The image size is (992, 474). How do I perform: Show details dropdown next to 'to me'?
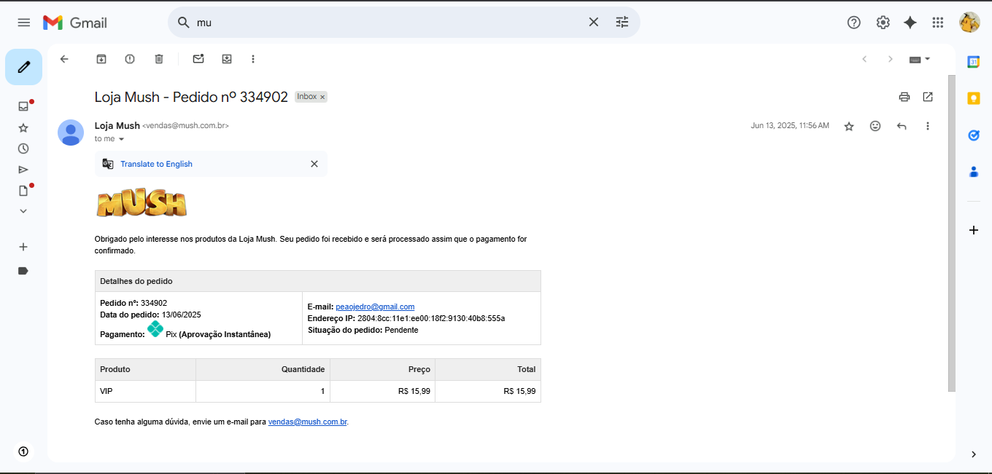tap(121, 139)
